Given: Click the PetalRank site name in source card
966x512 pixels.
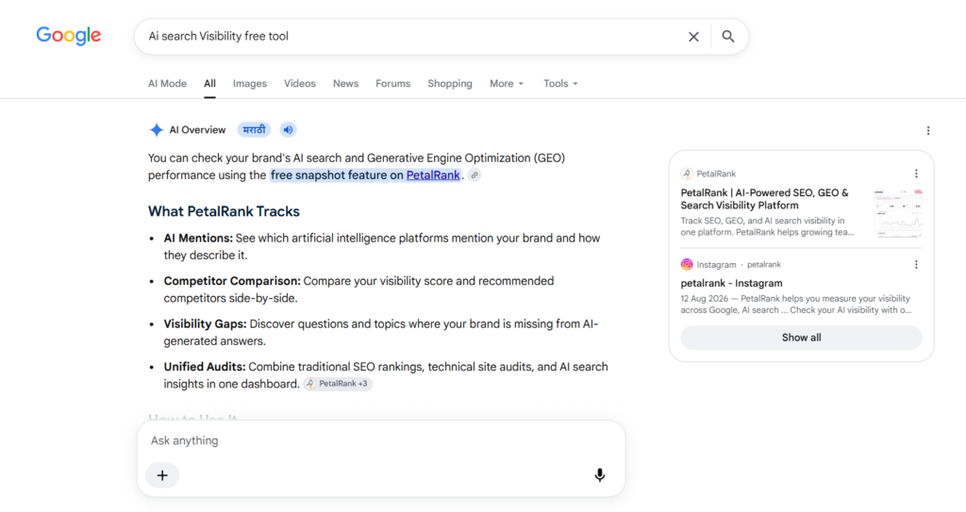Looking at the screenshot, I should 716,173.
